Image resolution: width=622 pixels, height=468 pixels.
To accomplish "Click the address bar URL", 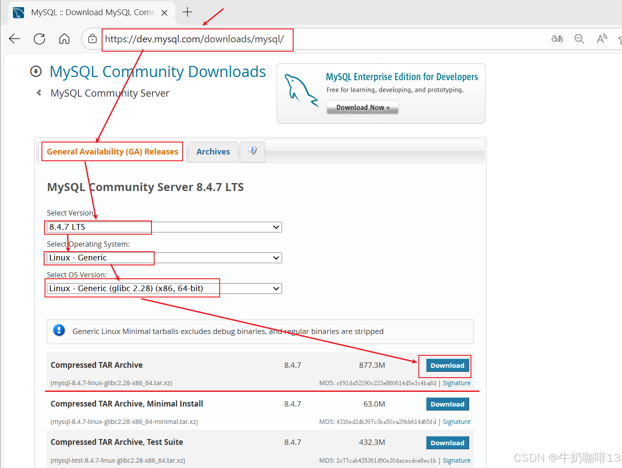I will (x=194, y=39).
